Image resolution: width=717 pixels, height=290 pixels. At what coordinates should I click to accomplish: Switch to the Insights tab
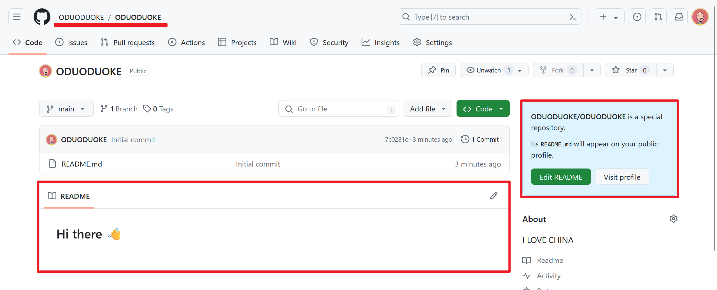coord(381,43)
